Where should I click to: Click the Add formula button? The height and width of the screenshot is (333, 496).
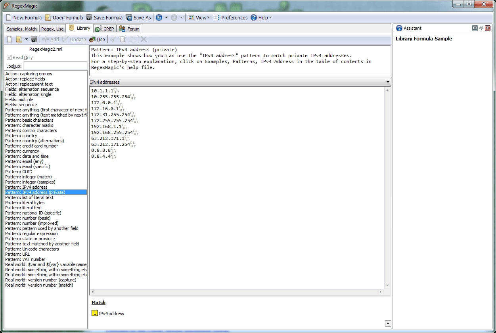[x=50, y=39]
